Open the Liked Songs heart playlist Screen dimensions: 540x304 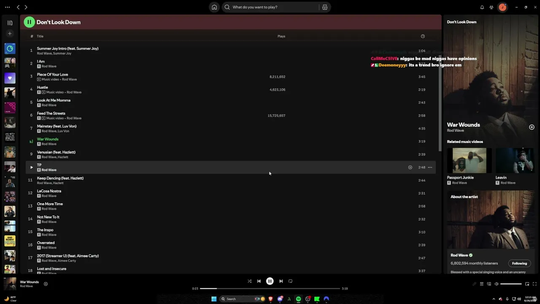[x=10, y=78]
